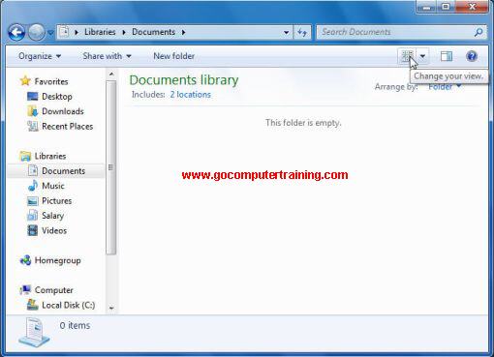
Task: Click the Documents library icon in sidebar
Action: click(x=33, y=170)
